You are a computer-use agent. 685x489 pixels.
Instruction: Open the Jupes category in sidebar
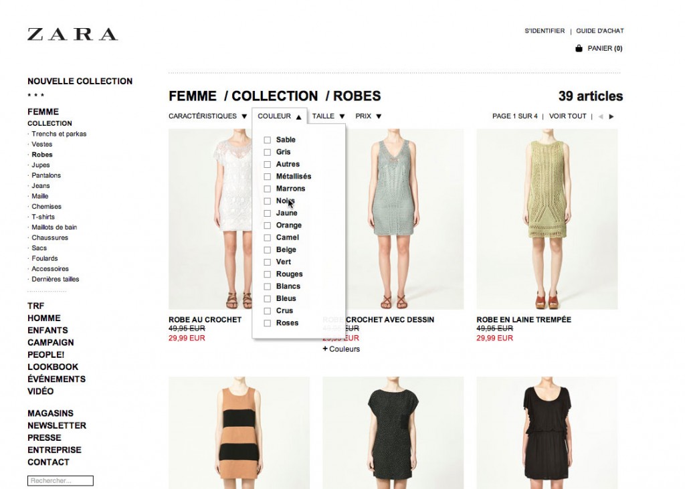(x=41, y=165)
